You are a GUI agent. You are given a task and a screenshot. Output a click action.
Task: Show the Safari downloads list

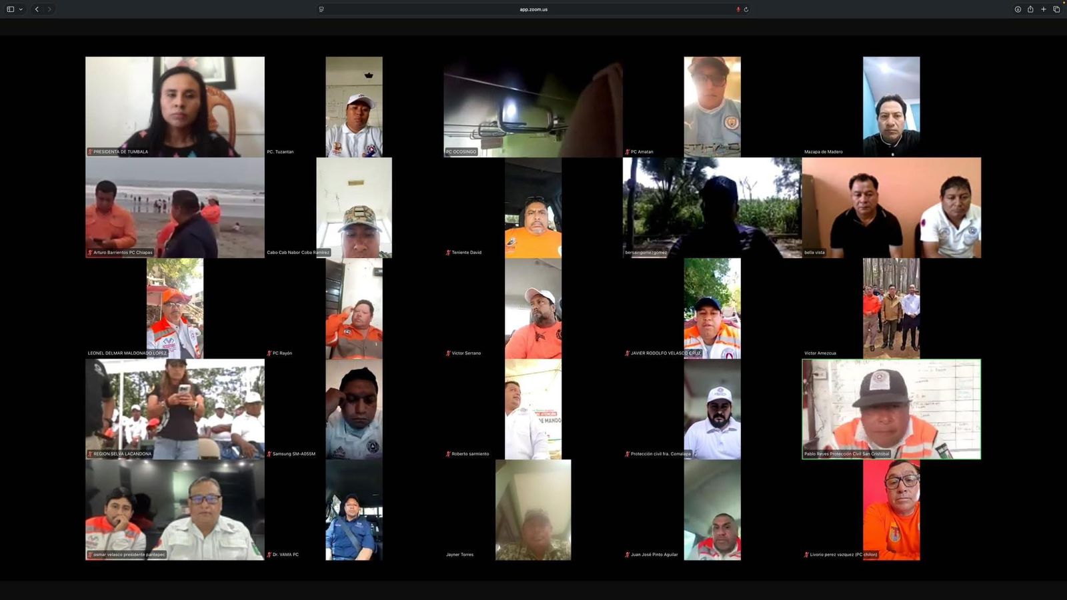pos(1018,9)
